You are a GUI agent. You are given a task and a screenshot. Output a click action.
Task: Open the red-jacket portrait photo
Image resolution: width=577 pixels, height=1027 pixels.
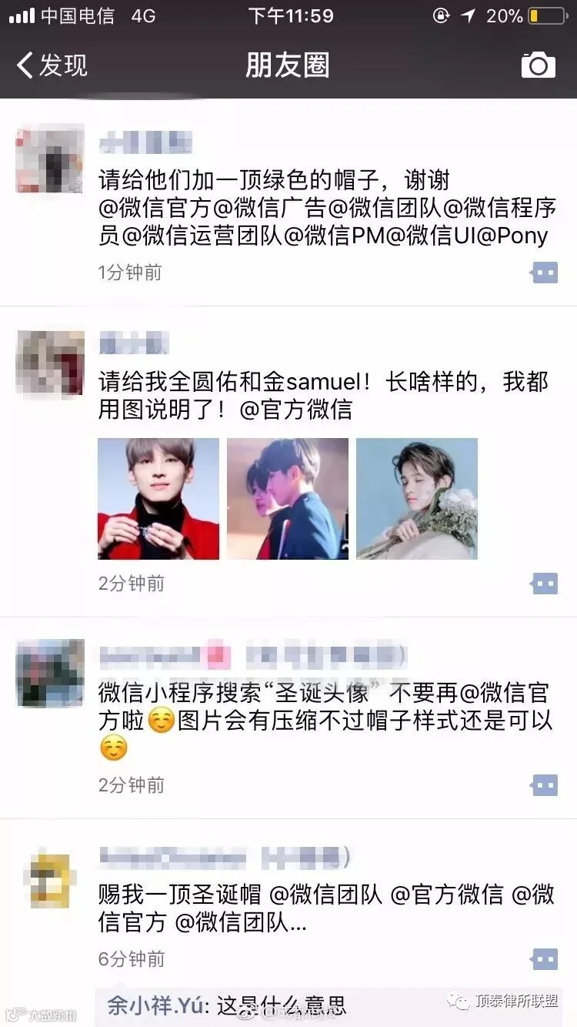click(158, 499)
